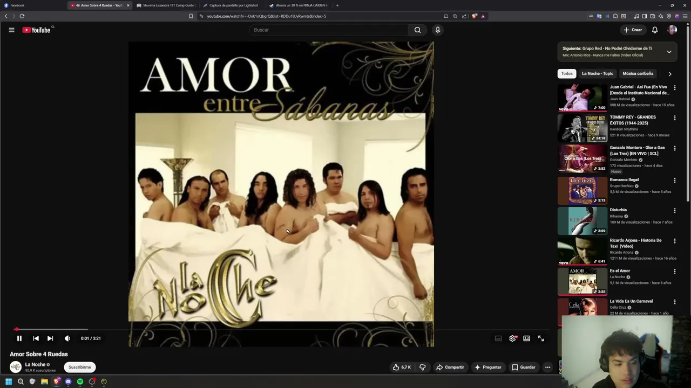Dislike the video

pos(423,367)
